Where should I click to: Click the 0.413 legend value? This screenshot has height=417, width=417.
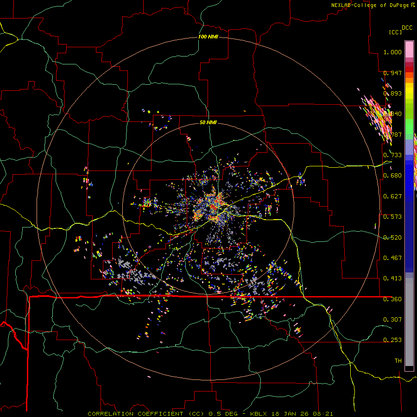(x=392, y=278)
